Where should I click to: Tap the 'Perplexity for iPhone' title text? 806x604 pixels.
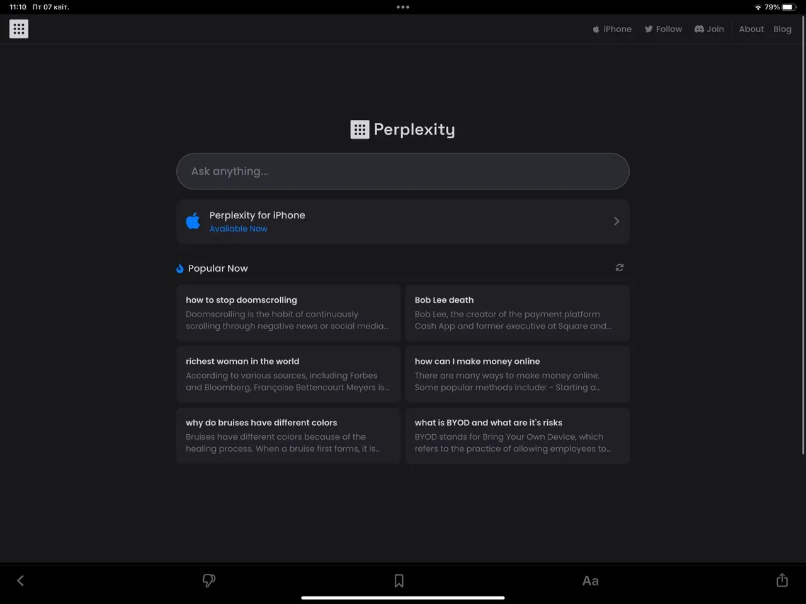coord(257,215)
